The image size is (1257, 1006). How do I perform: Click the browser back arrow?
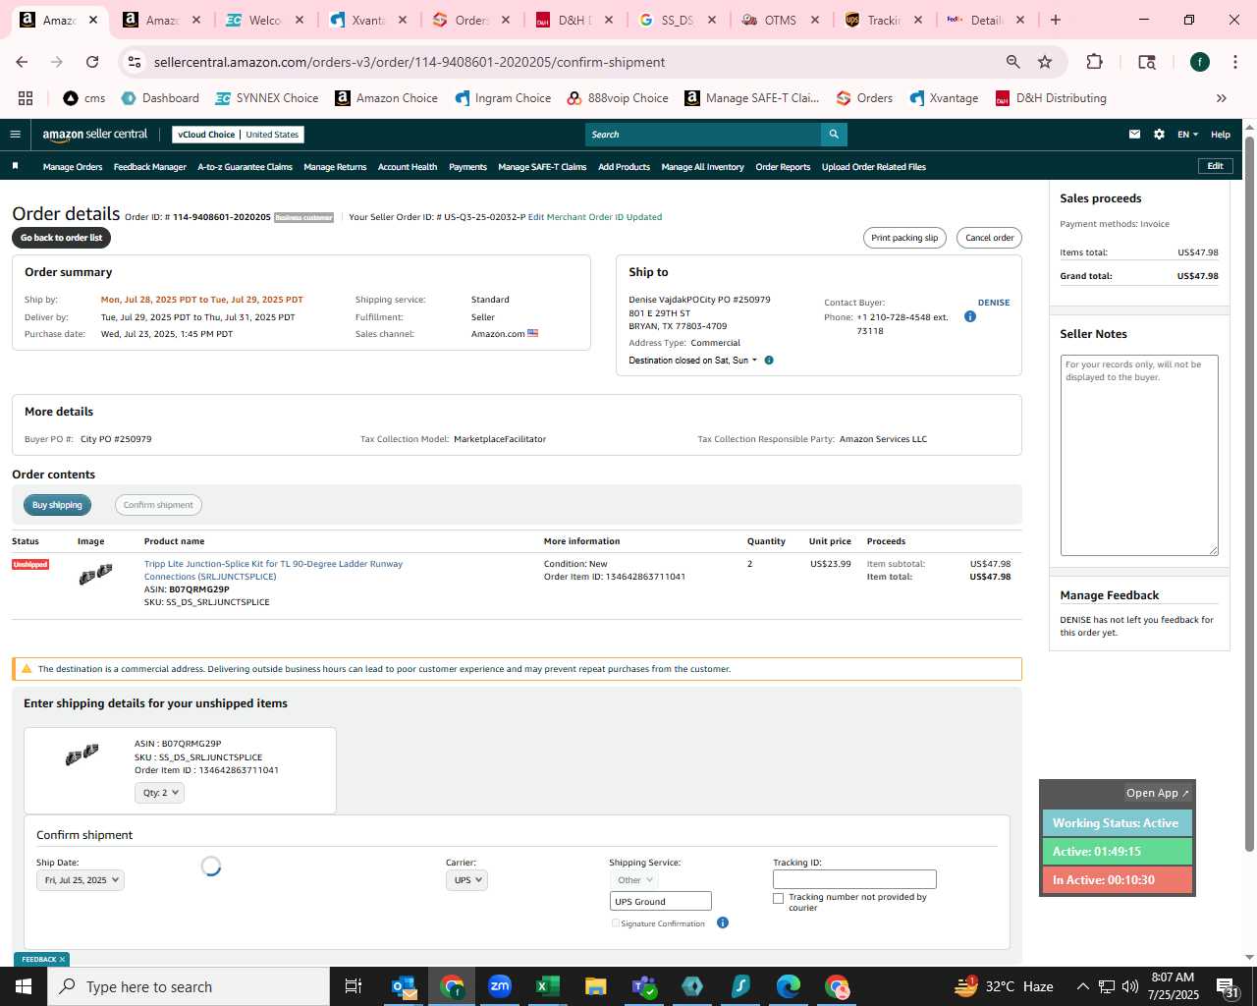[x=22, y=62]
